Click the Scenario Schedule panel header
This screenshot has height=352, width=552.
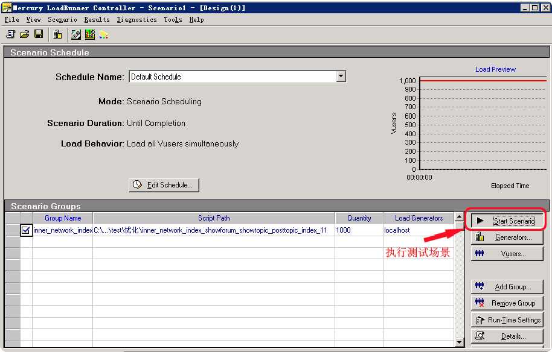[277, 52]
